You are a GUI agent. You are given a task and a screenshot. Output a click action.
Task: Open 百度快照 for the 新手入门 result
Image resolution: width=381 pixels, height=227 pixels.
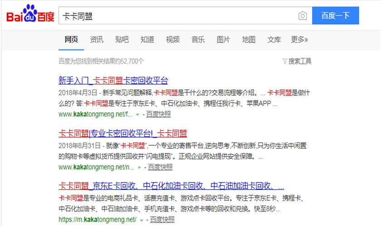158,114
